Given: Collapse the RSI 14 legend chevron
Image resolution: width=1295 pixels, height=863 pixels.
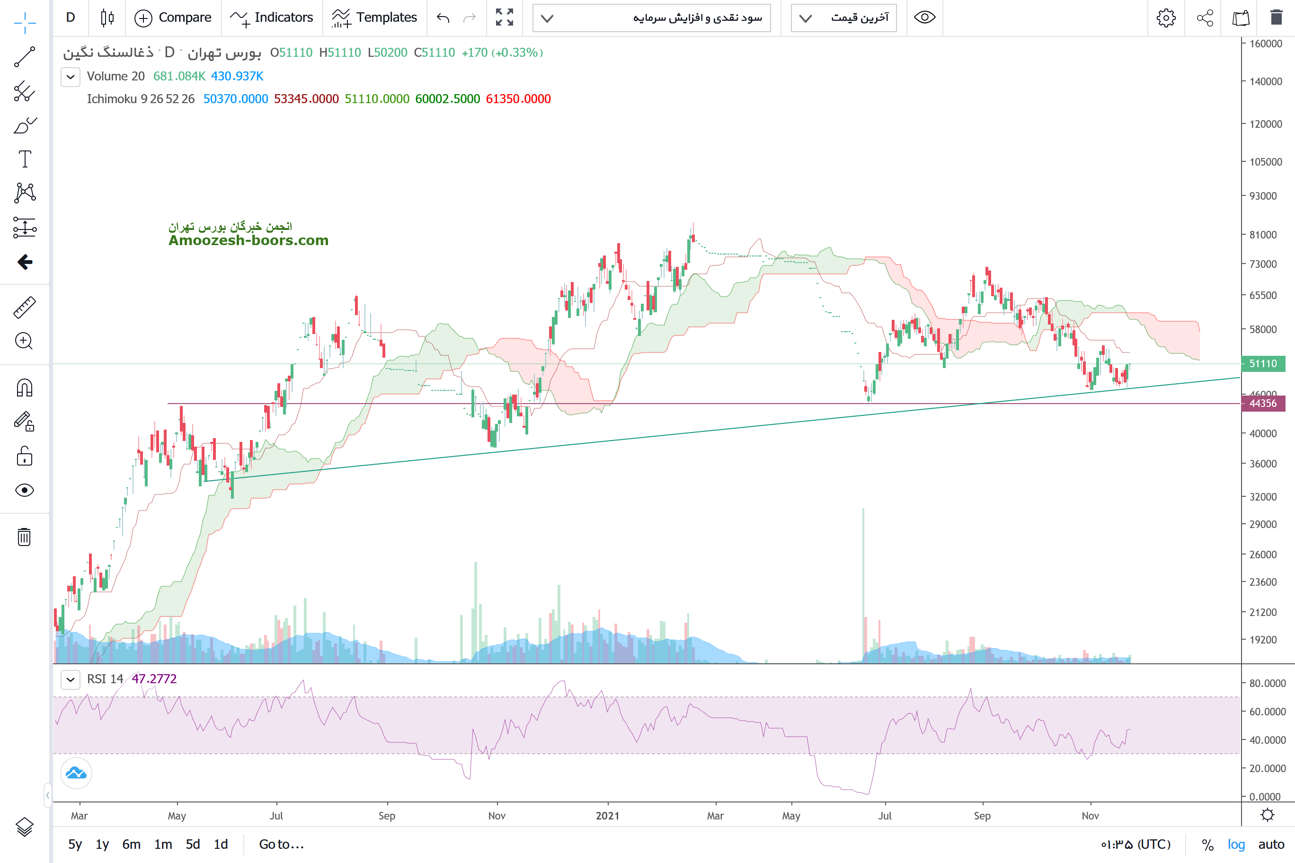Looking at the screenshot, I should tap(71, 679).
